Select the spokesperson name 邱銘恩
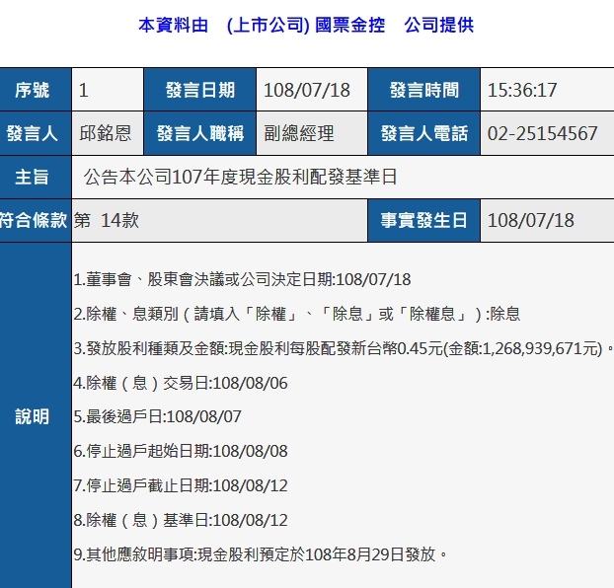The image size is (614, 588). pyautogui.click(x=106, y=133)
